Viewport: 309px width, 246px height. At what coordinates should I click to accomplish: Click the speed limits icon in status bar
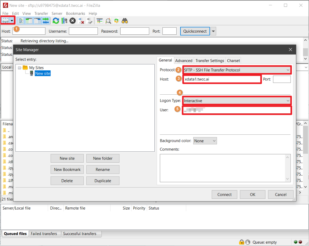(248, 242)
